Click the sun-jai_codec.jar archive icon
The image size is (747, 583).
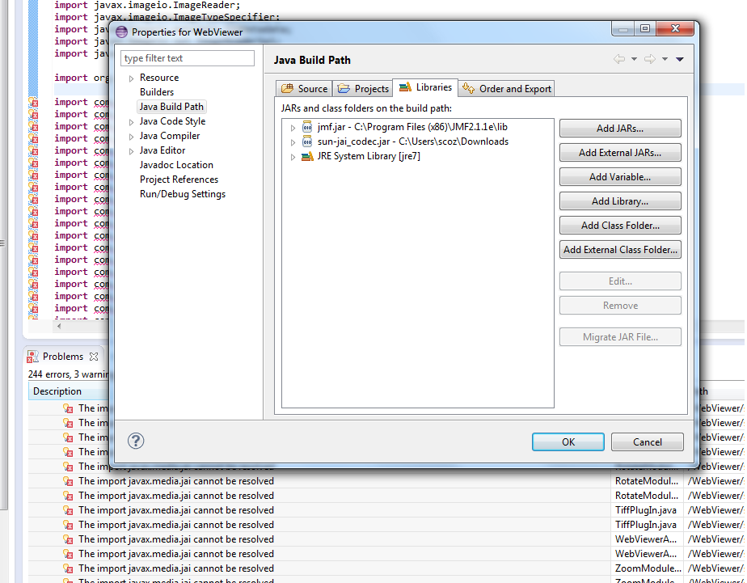[x=307, y=142]
